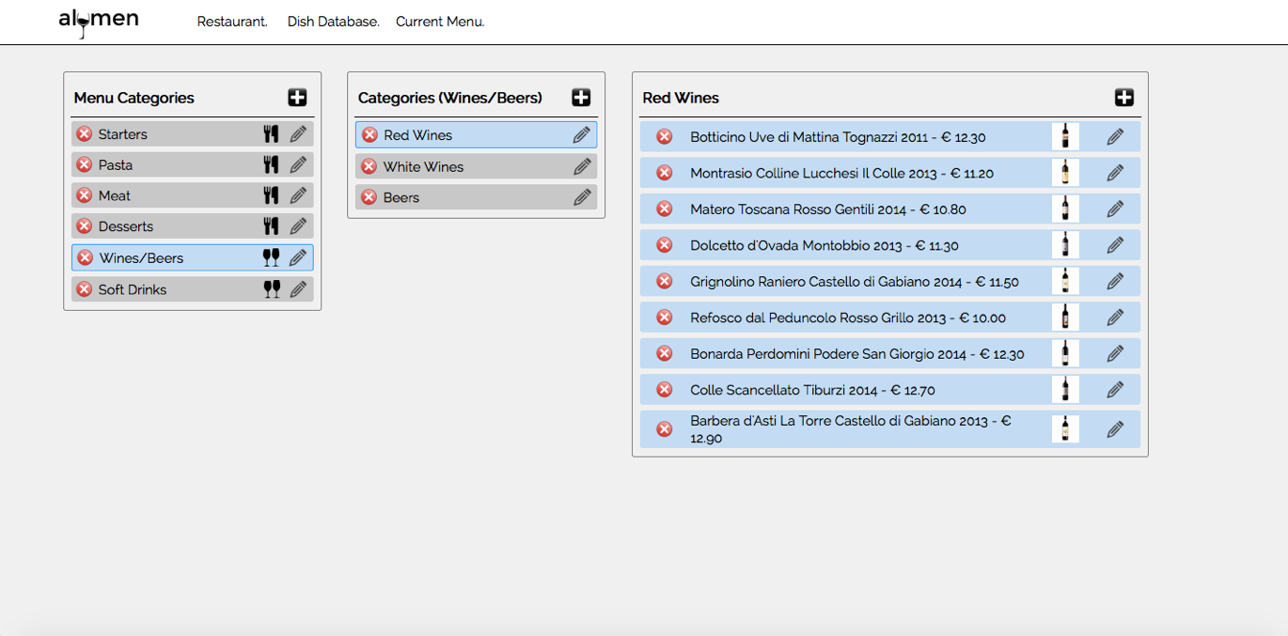Delete the Wines/Beers menu category
1288x636 pixels.
click(x=85, y=257)
